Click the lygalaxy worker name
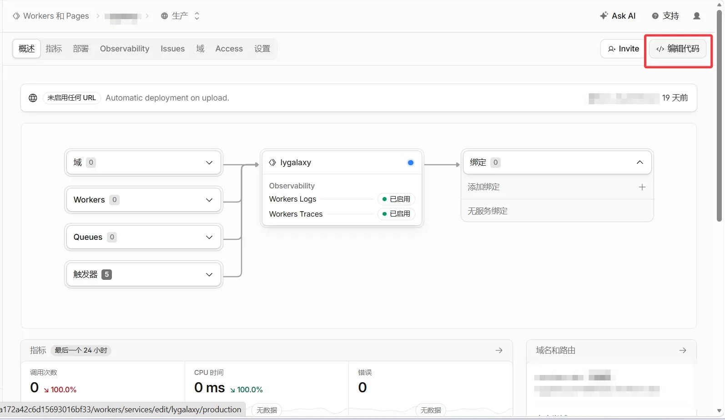725x420 pixels. [x=296, y=162]
